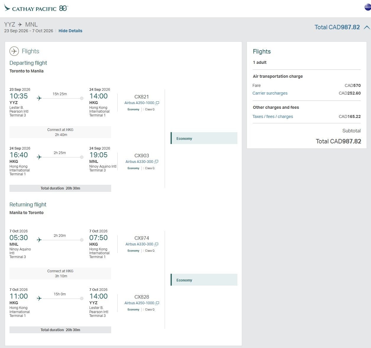Click Airbus A350-1000 link for CX828
Screen dimensions: 371x348
(x=139, y=303)
